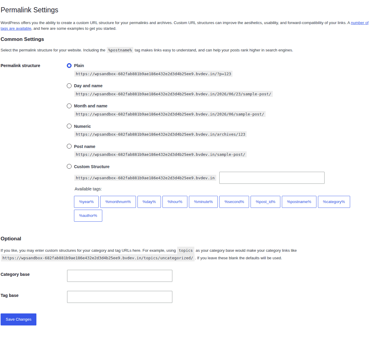Click the site URL beside the custom structure field
This screenshot has height=339, width=379.
tap(145, 178)
